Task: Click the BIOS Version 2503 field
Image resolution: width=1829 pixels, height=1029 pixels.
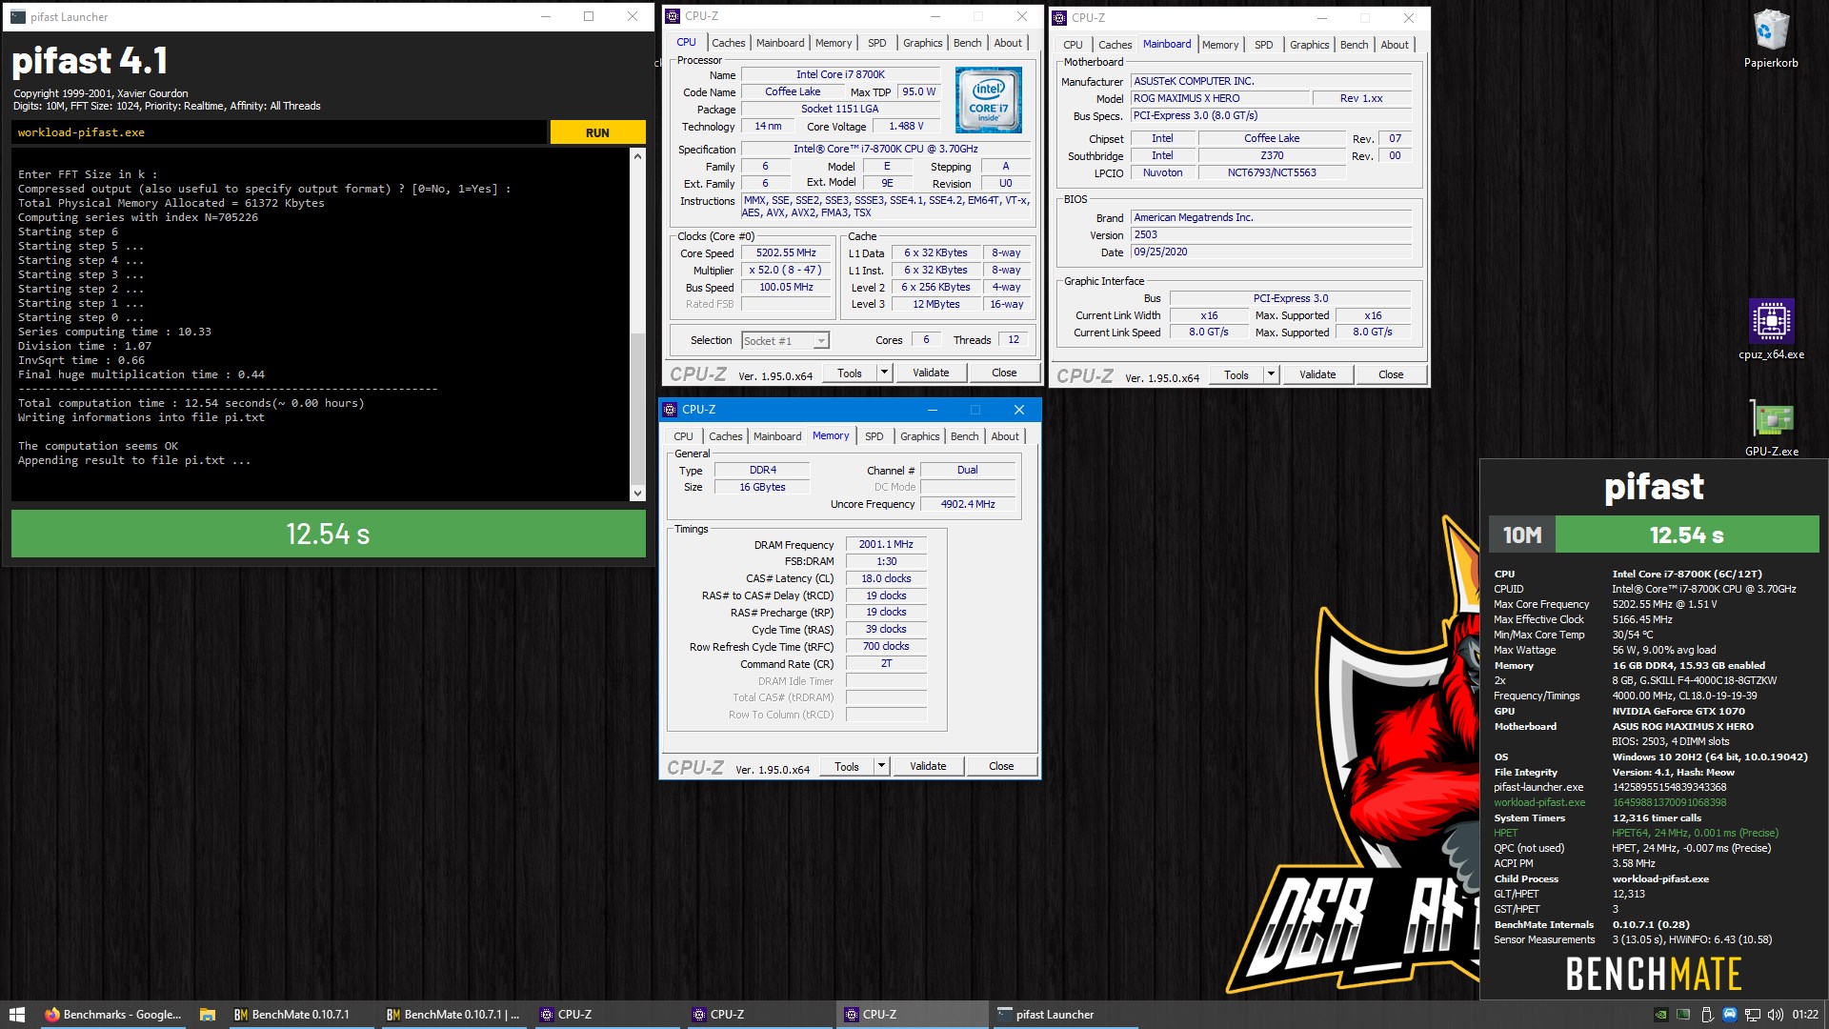Action: coord(1271,234)
